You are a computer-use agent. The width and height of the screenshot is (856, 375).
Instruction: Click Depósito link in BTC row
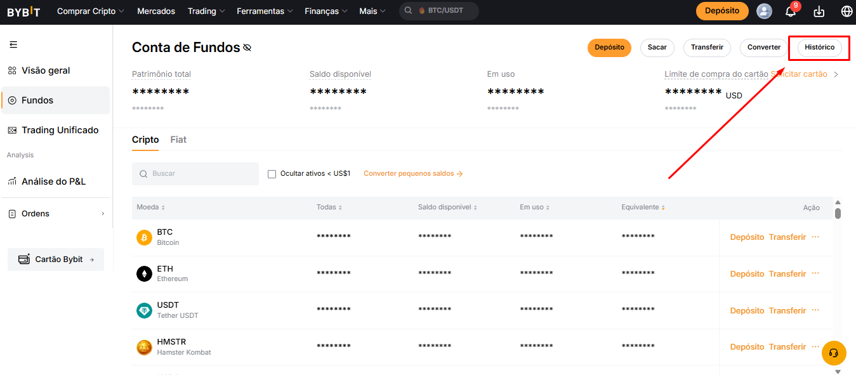click(x=747, y=237)
